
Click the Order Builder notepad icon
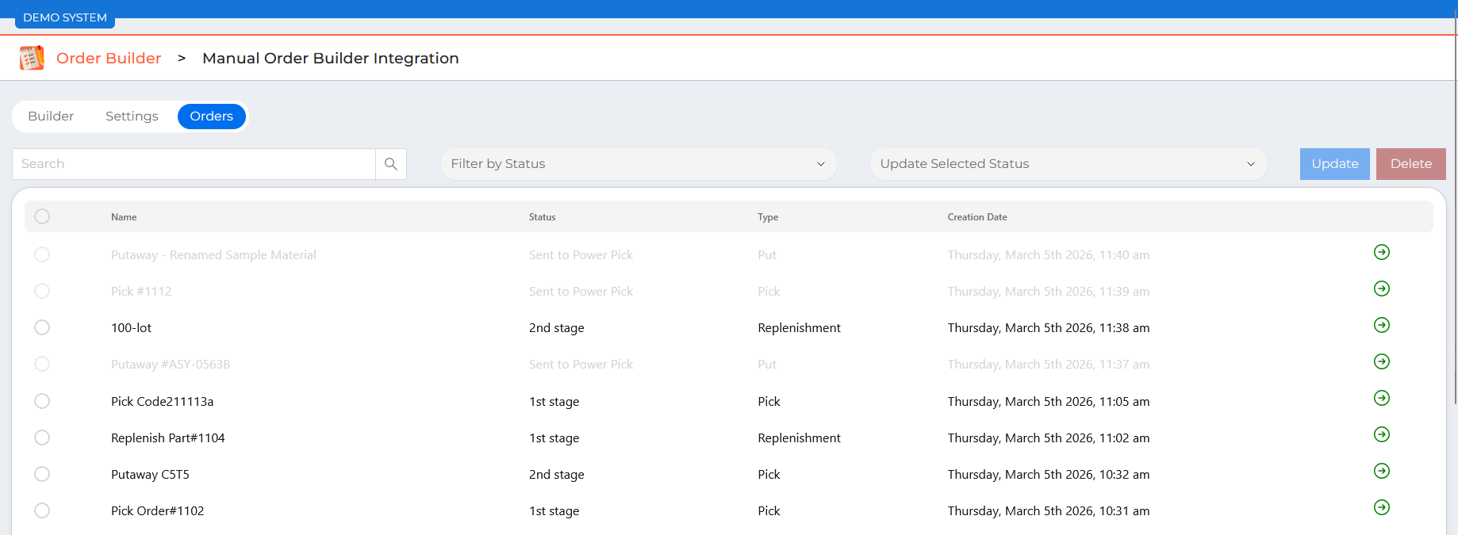click(x=32, y=58)
